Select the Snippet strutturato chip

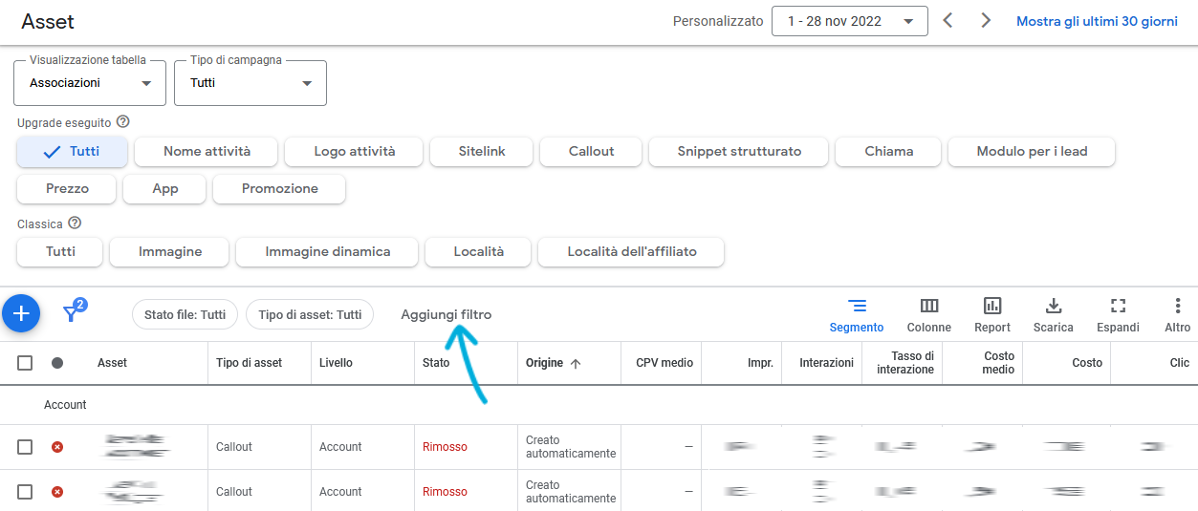click(738, 151)
